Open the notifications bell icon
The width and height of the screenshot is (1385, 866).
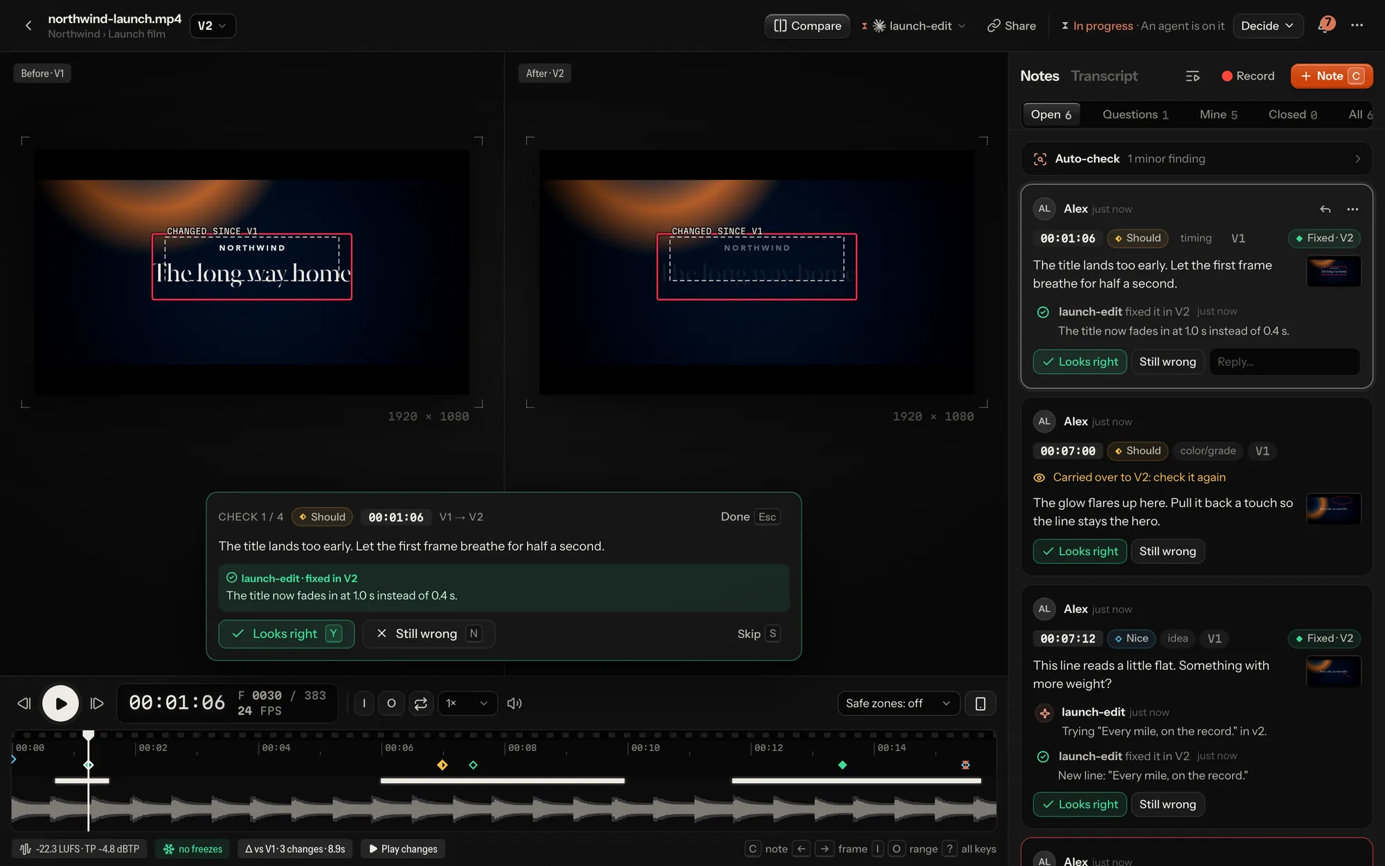1325,25
